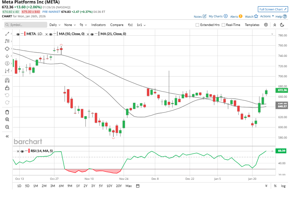Image resolution: width=294 pixels, height=203 pixels.
Task: Select the 3M time range
Action: pyautogui.click(x=52, y=186)
